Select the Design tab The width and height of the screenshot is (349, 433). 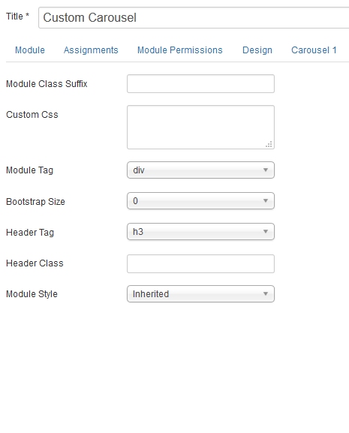(257, 50)
